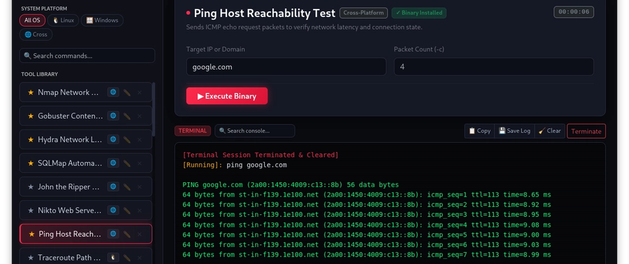
Task: Click the 00:00:06 elapsed timer
Action: (574, 12)
